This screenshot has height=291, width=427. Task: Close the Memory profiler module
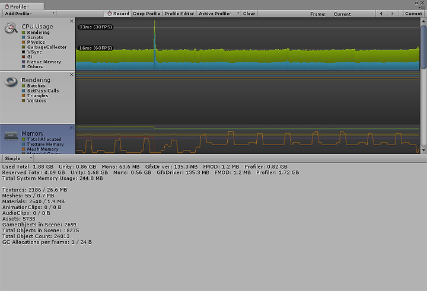click(x=72, y=128)
